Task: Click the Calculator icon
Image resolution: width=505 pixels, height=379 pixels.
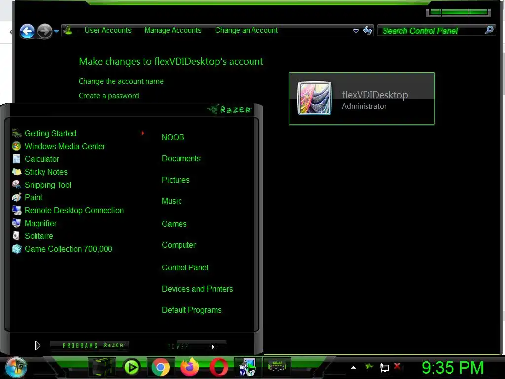Action: tap(16, 159)
